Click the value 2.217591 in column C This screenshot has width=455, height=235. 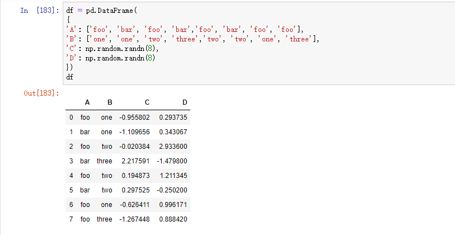pyautogui.click(x=135, y=161)
